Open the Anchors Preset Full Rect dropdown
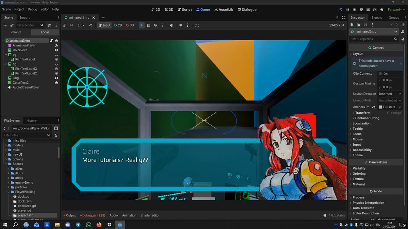 (390, 107)
